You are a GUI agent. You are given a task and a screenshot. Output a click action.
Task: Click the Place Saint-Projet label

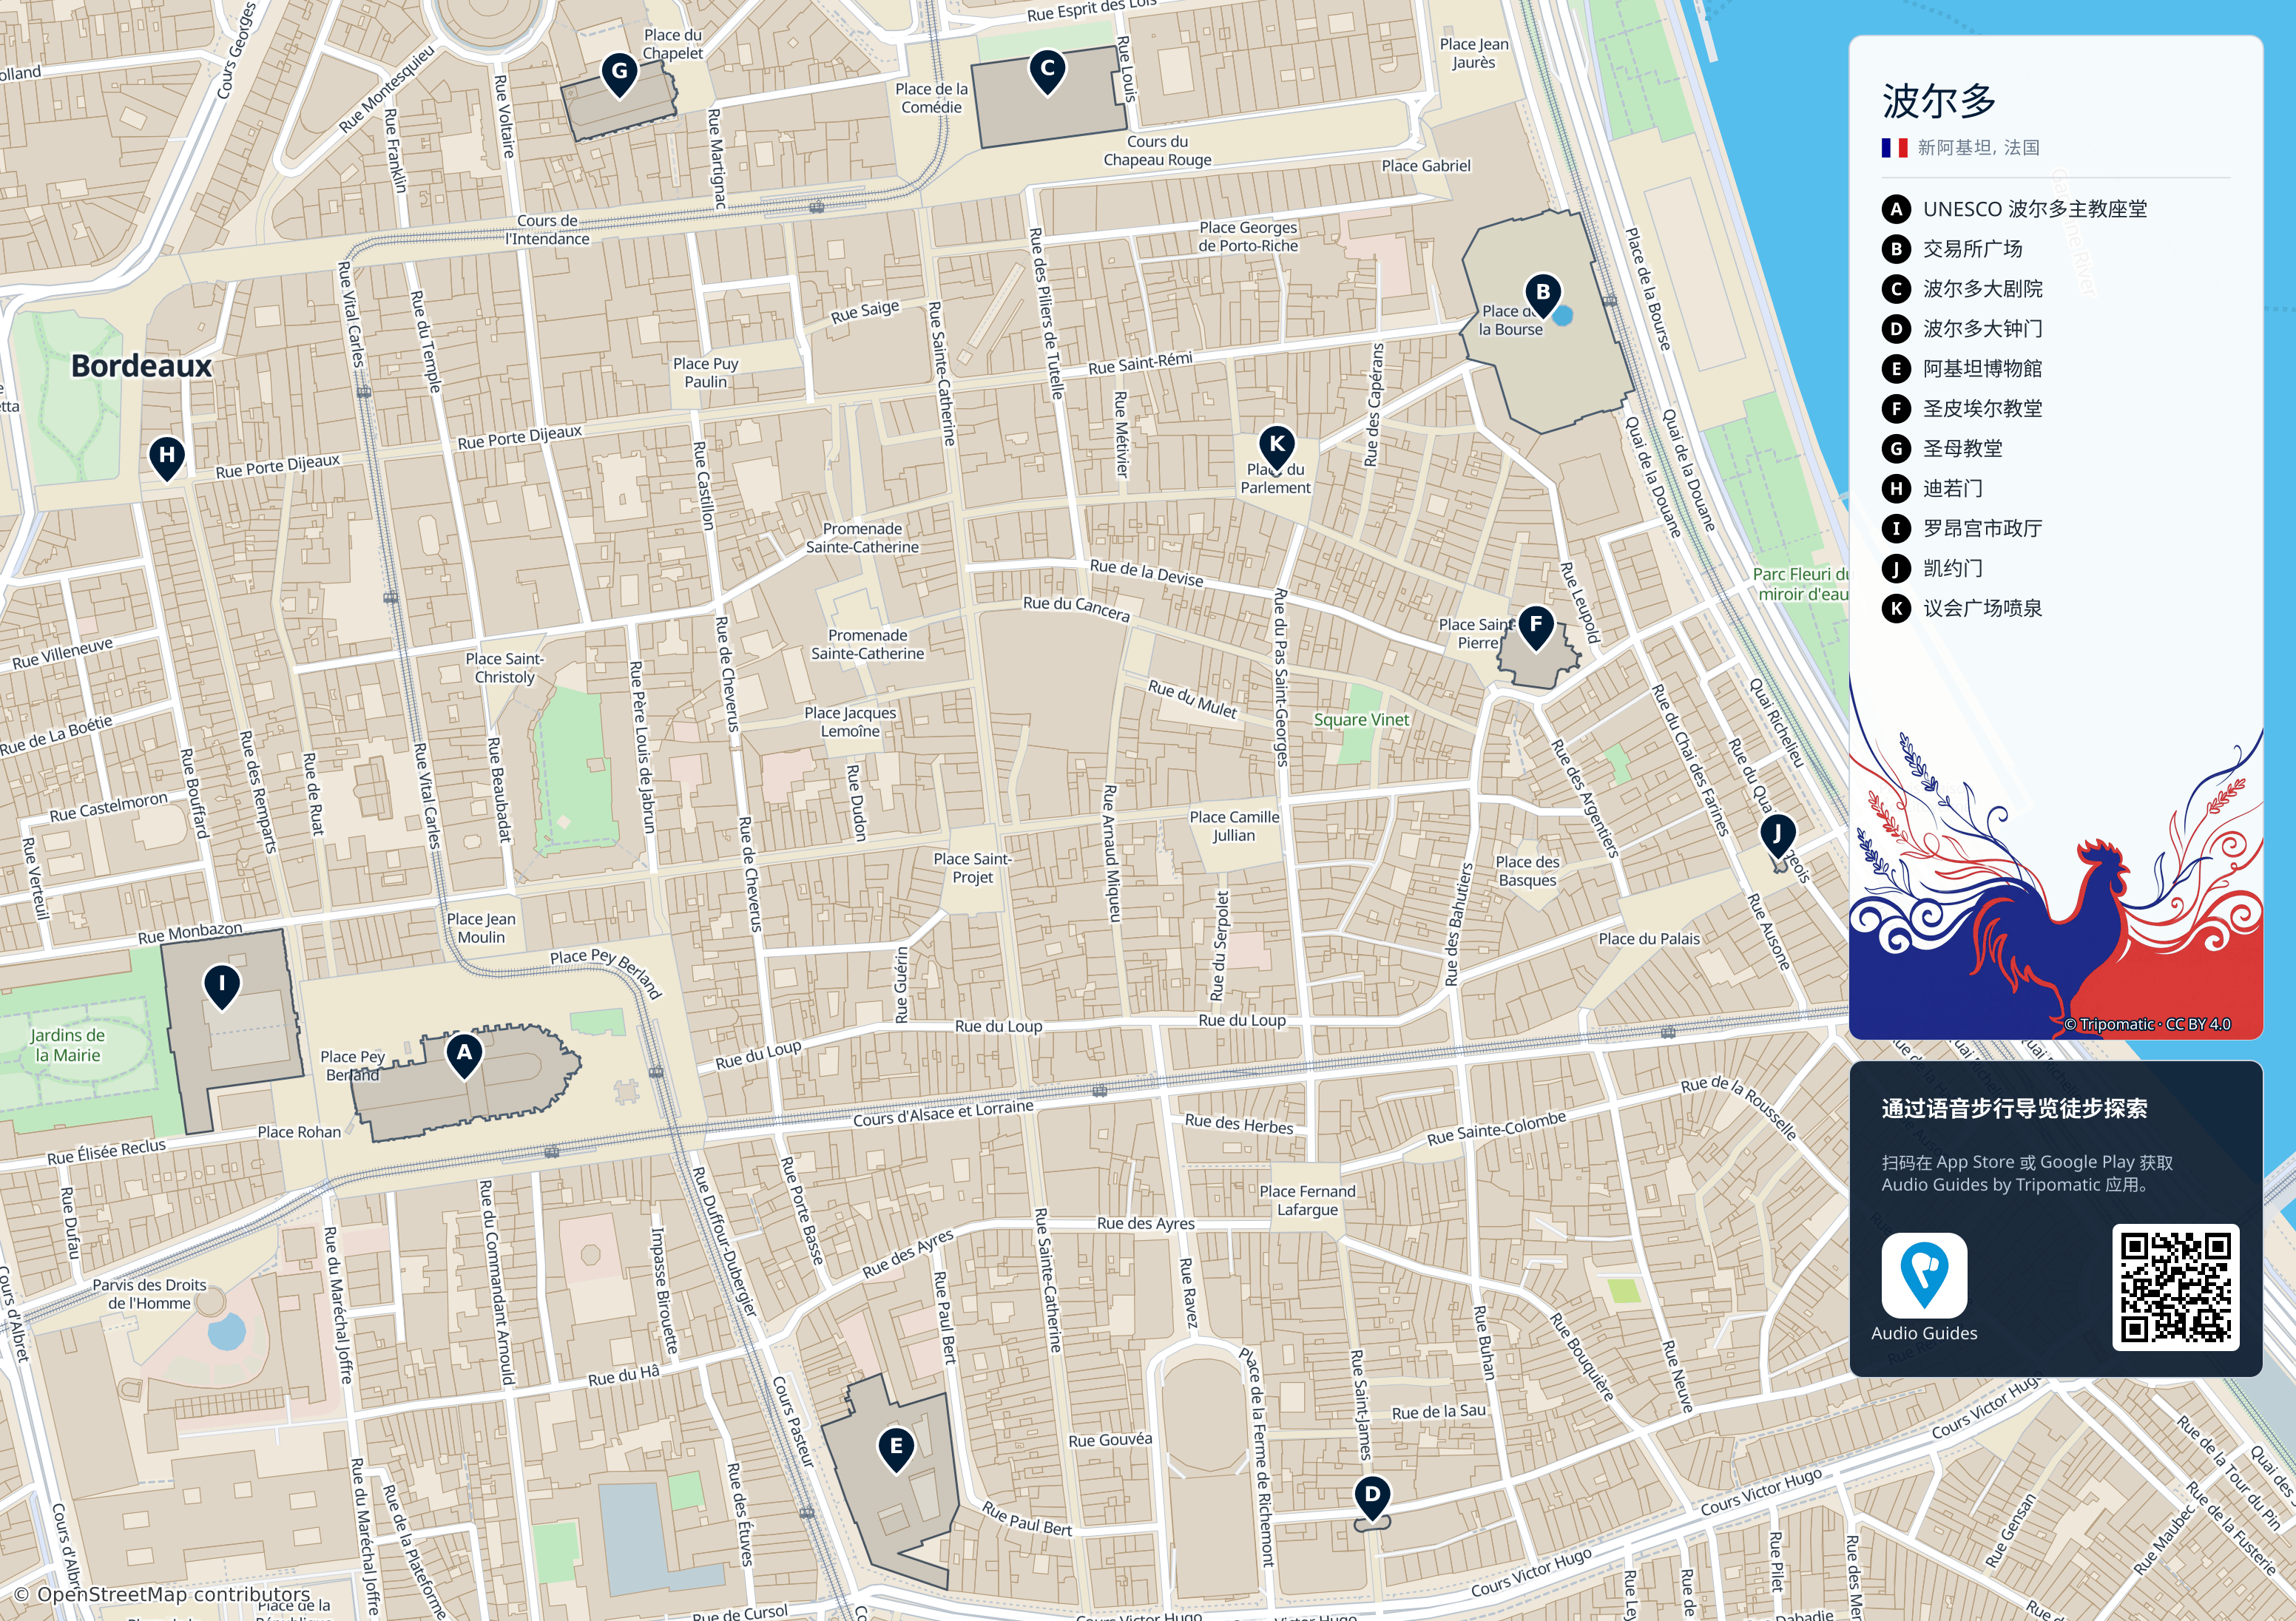pos(972,868)
